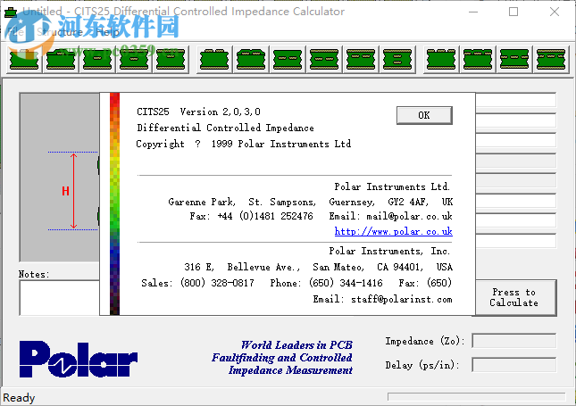The image size is (576, 406).
Task: Choose edge-coupled embedded microstrip differential icon
Action: (288, 60)
